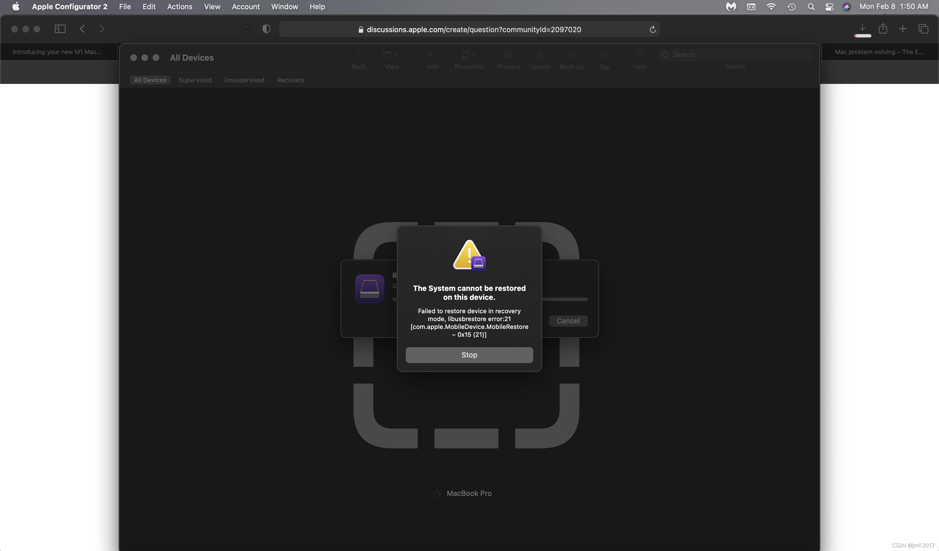Show only Unsupervised devices
The width and height of the screenshot is (939, 551).
click(244, 80)
